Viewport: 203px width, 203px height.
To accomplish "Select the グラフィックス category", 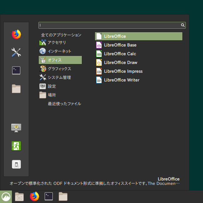I will 60,69.
